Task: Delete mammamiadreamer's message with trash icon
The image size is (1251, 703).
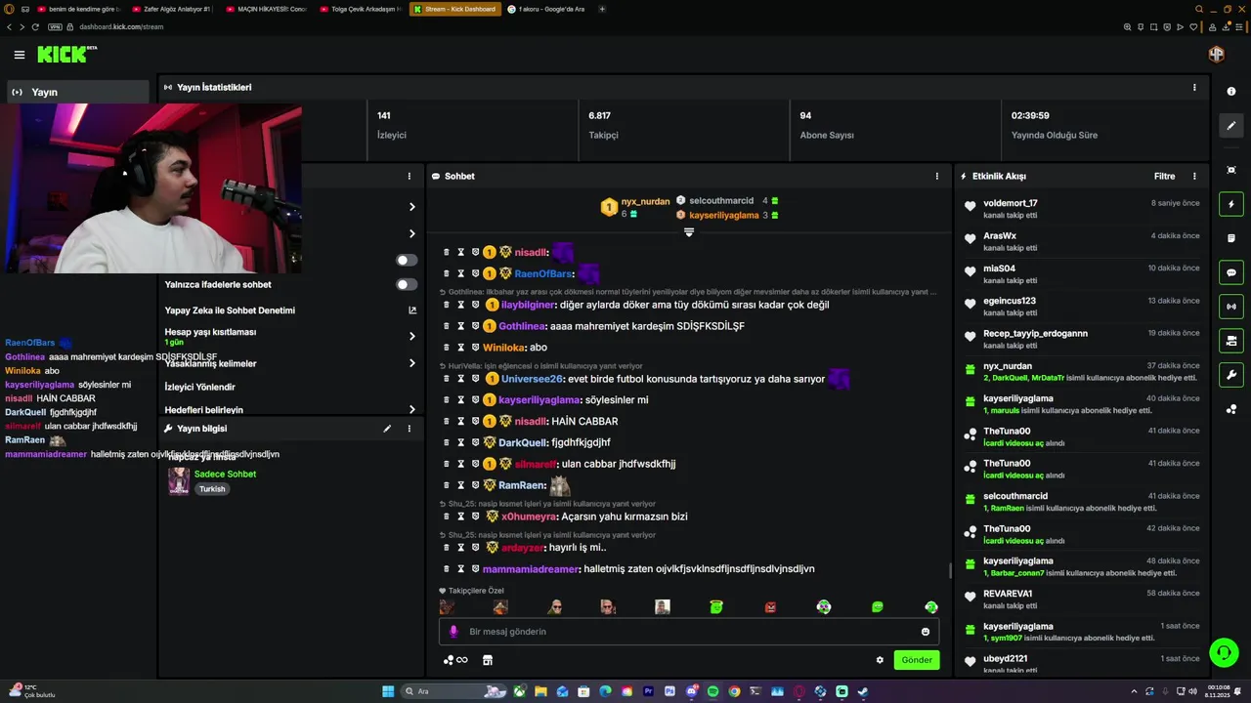Action: 447,569
